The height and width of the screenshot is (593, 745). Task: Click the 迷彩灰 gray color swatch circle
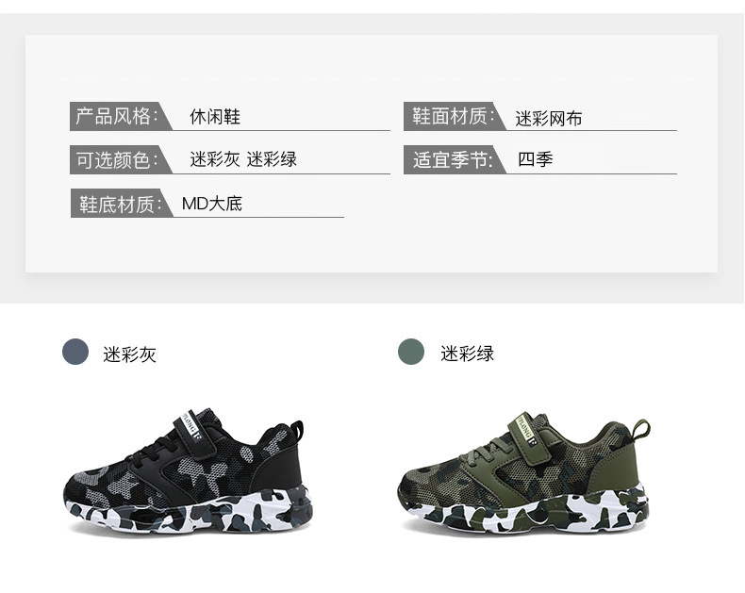click(75, 352)
